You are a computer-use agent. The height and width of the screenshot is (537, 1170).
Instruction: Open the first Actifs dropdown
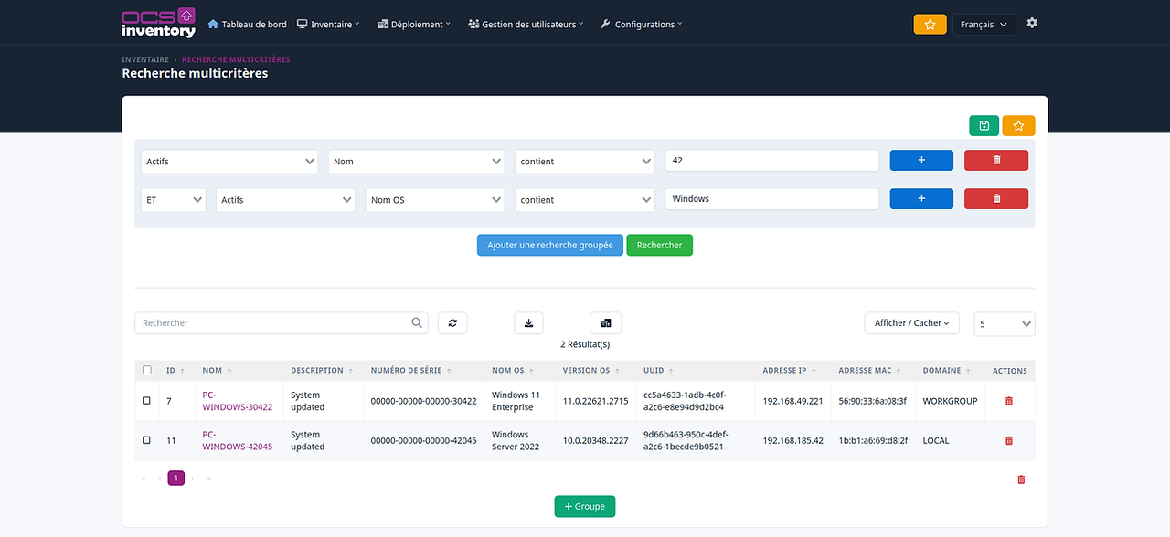[229, 162]
